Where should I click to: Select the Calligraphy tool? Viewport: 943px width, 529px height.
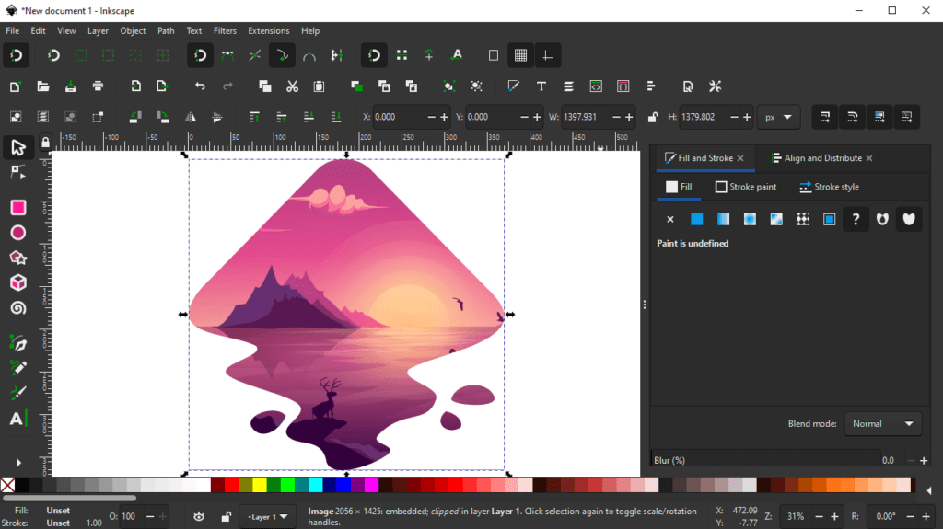(18, 393)
